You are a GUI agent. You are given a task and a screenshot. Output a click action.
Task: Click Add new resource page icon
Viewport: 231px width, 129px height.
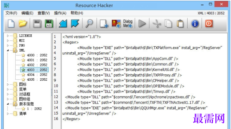coord(104,24)
